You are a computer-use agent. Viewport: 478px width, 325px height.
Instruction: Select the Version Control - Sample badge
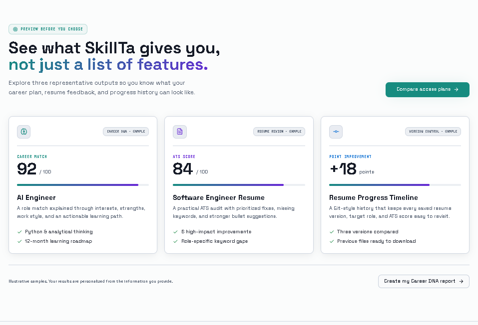pos(433,132)
